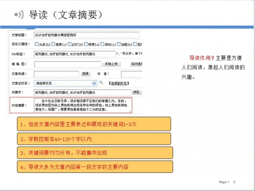Image resolution: width=255 pixels, height=191 pixels.
Task: Tick the 加粗[b] checkbox
Action: (120, 44)
